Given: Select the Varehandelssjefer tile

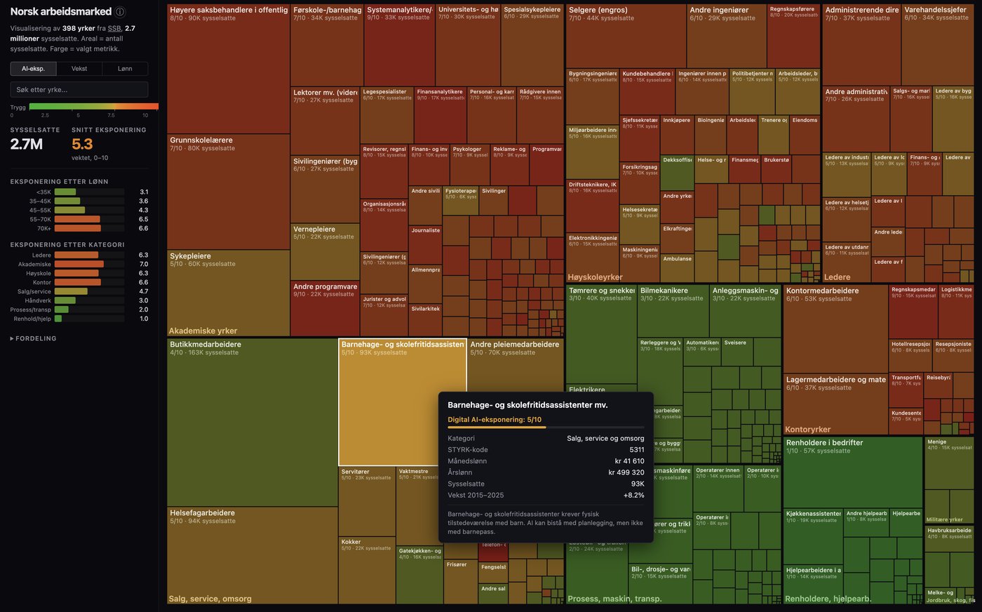Looking at the screenshot, I should [938, 46].
